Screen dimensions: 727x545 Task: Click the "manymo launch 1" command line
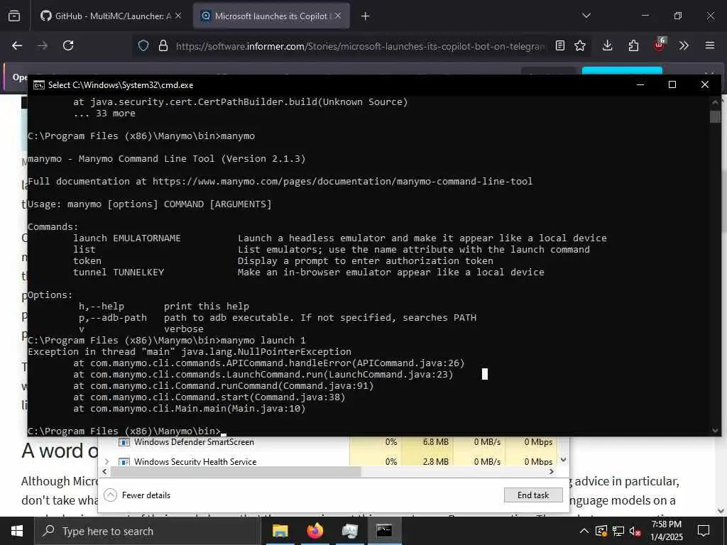pos(263,340)
